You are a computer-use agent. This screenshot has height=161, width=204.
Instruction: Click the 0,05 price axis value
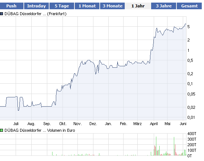[x=191, y=94]
